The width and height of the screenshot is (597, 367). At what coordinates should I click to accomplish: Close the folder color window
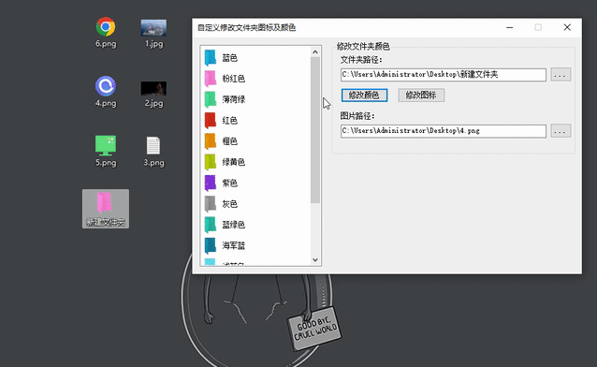click(567, 27)
